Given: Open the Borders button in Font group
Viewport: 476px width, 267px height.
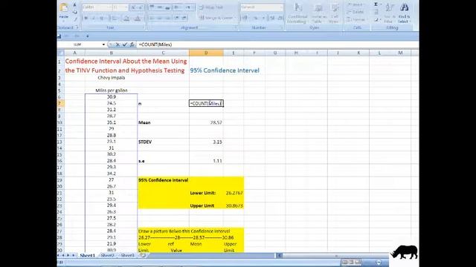Looking at the screenshot, I should click(115, 19).
